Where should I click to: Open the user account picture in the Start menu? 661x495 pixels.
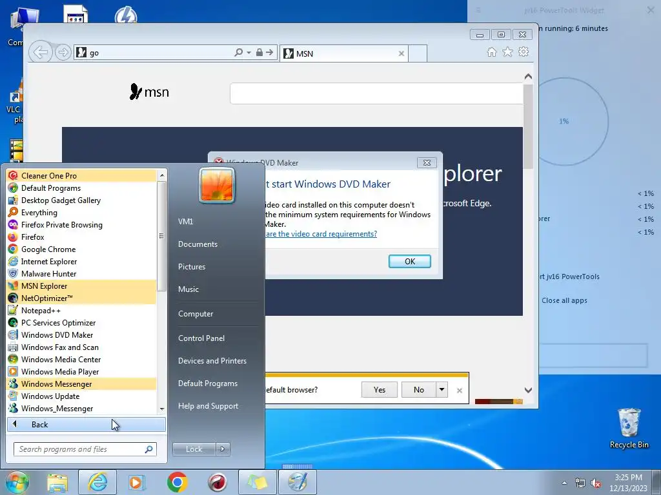(217, 186)
